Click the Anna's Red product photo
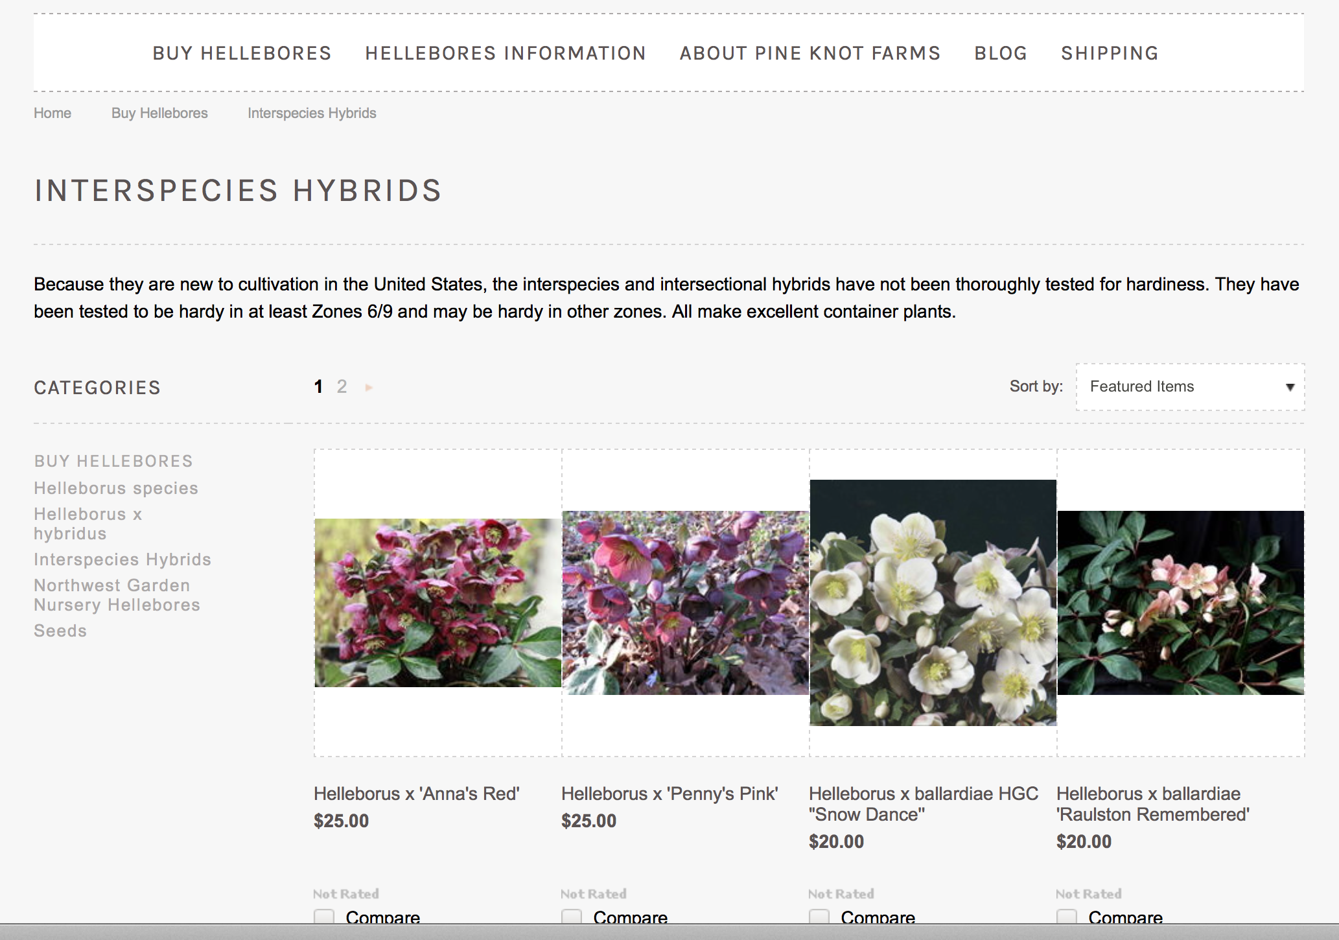The image size is (1339, 940). pos(437,602)
